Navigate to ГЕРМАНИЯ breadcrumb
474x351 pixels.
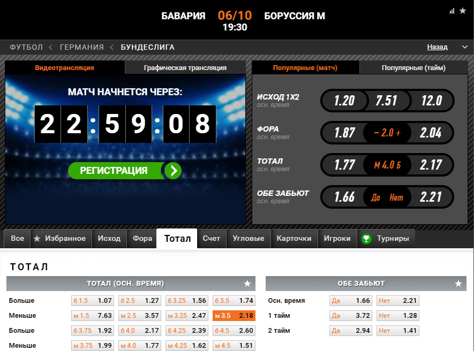81,48
